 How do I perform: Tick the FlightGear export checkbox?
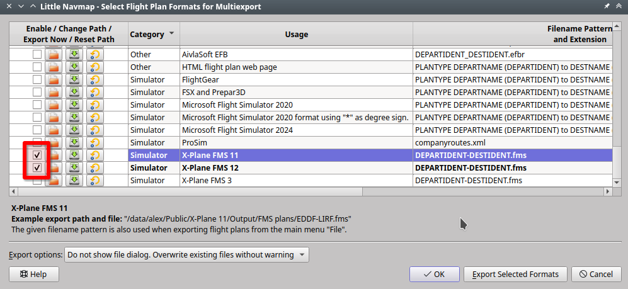37,80
